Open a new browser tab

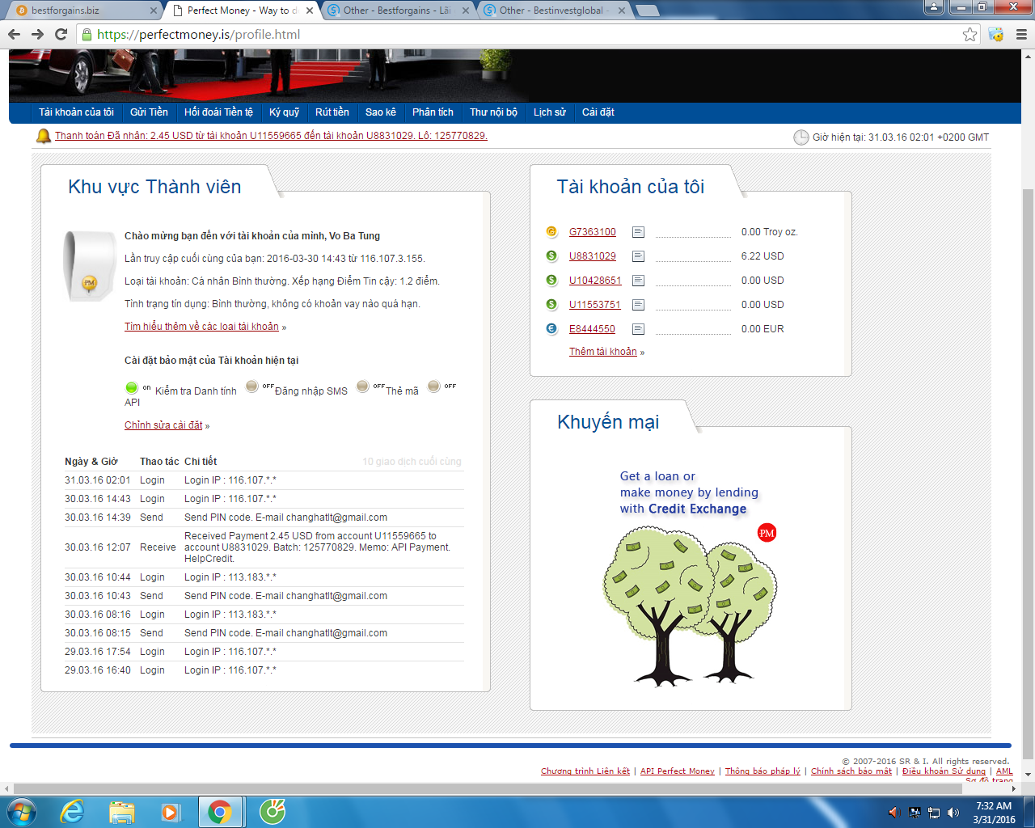tap(647, 11)
